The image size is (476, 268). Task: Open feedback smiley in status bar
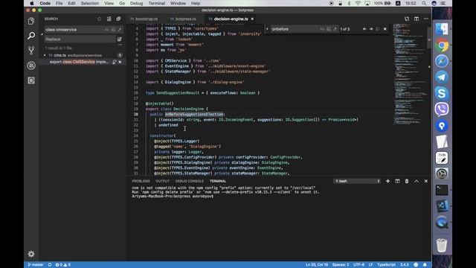[416, 265]
